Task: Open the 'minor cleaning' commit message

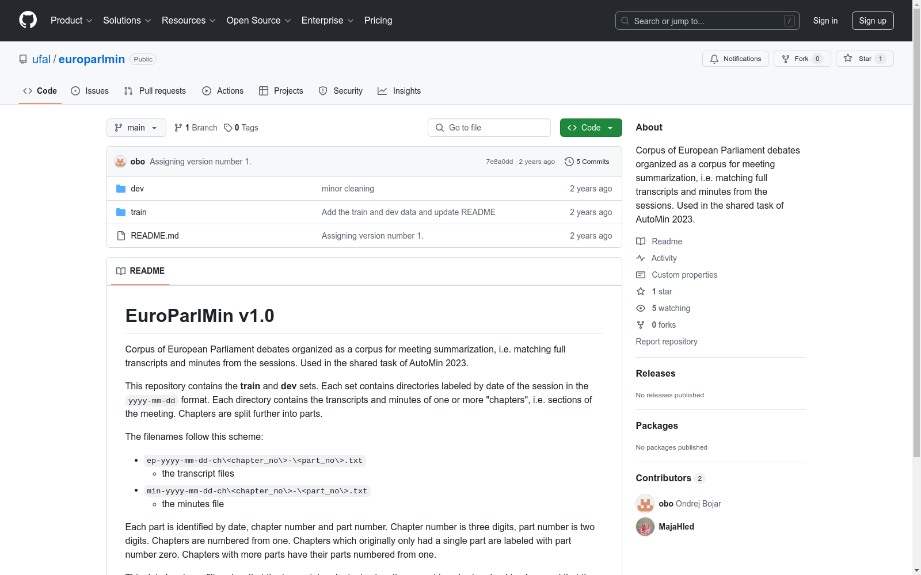Action: pos(348,189)
